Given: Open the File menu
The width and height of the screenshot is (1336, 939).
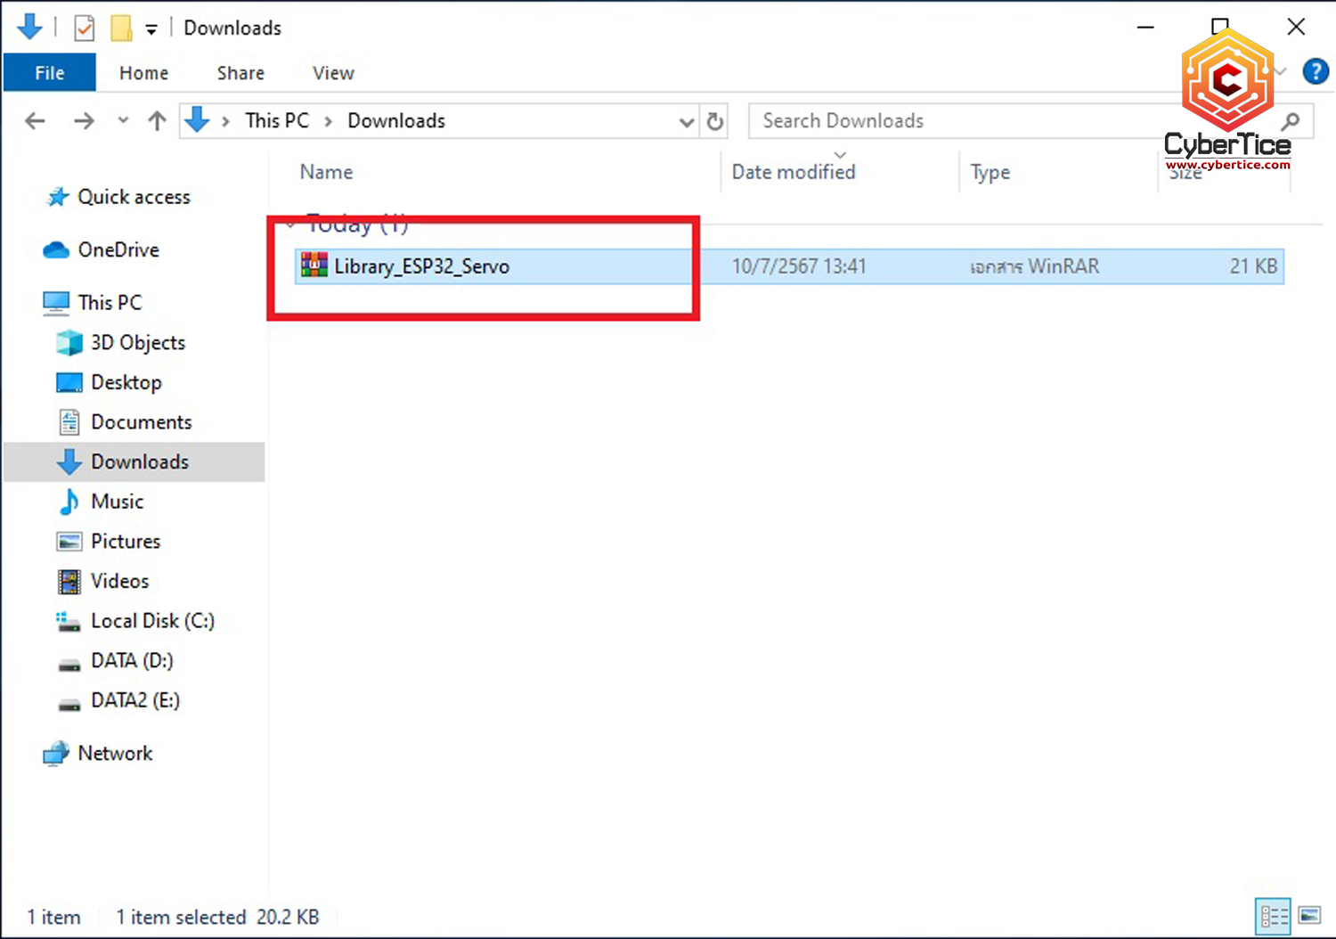Looking at the screenshot, I should tap(50, 73).
